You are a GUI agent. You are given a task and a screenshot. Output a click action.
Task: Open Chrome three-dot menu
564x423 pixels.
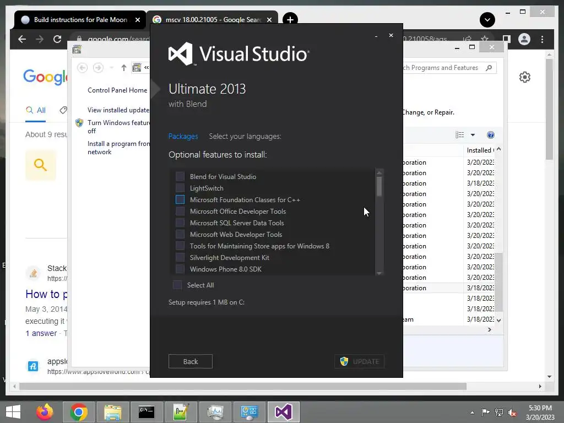pyautogui.click(x=542, y=39)
